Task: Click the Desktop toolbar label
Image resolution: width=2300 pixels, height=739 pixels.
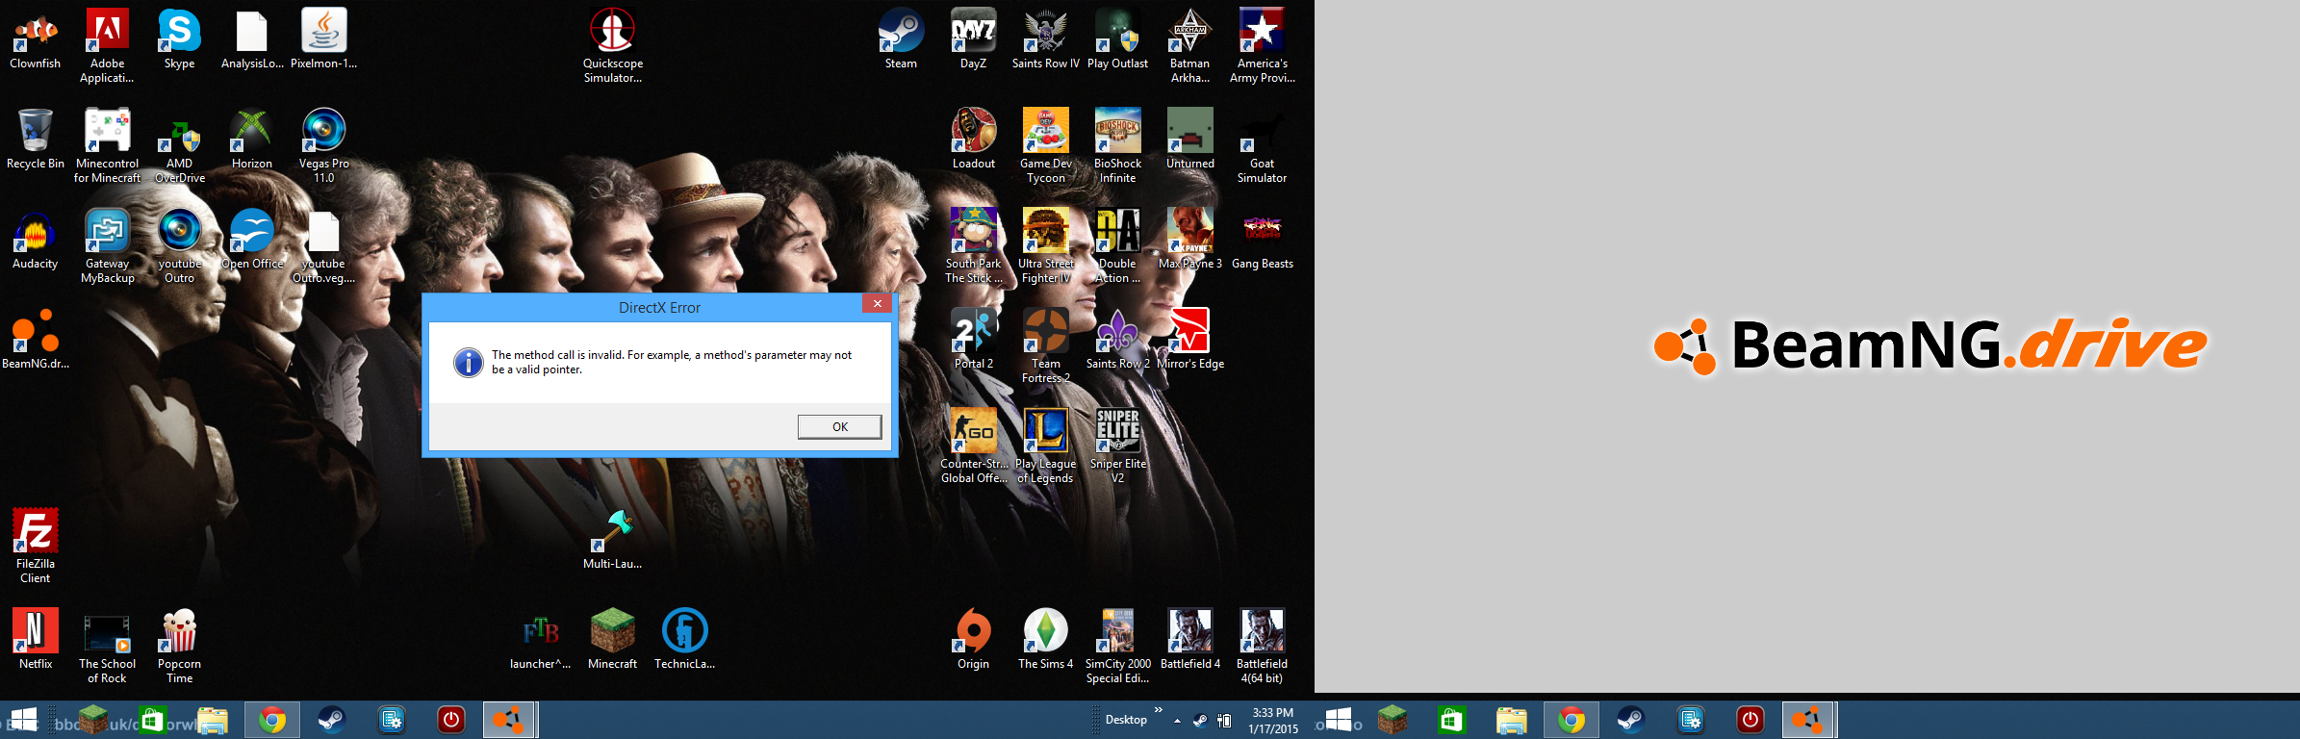Action: (x=1126, y=720)
